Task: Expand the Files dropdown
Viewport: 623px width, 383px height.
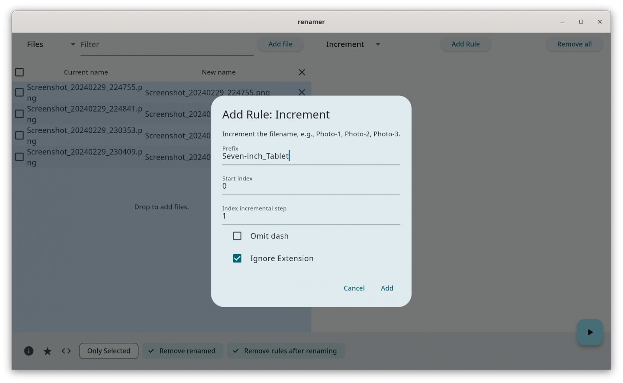Action: click(x=73, y=44)
